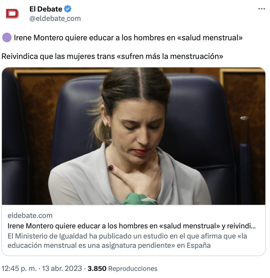
Task: Open the card headline about Irene Montero
Action: [x=131, y=226]
